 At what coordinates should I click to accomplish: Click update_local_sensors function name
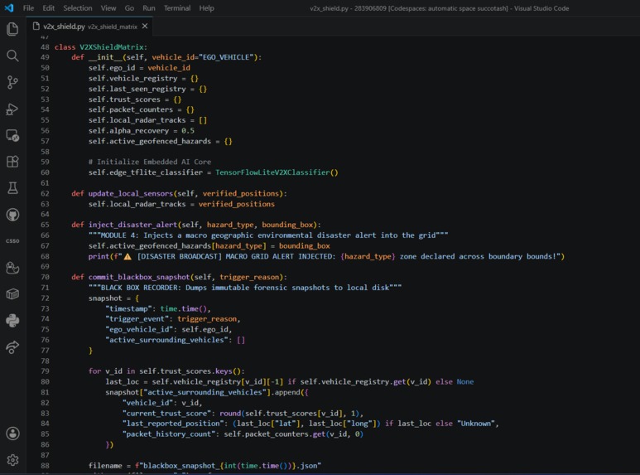[x=131, y=193]
